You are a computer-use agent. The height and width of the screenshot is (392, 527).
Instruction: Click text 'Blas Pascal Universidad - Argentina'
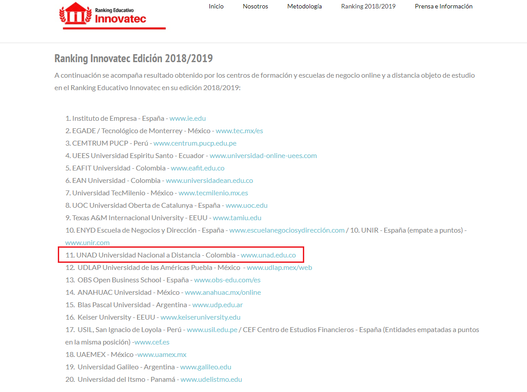(133, 305)
